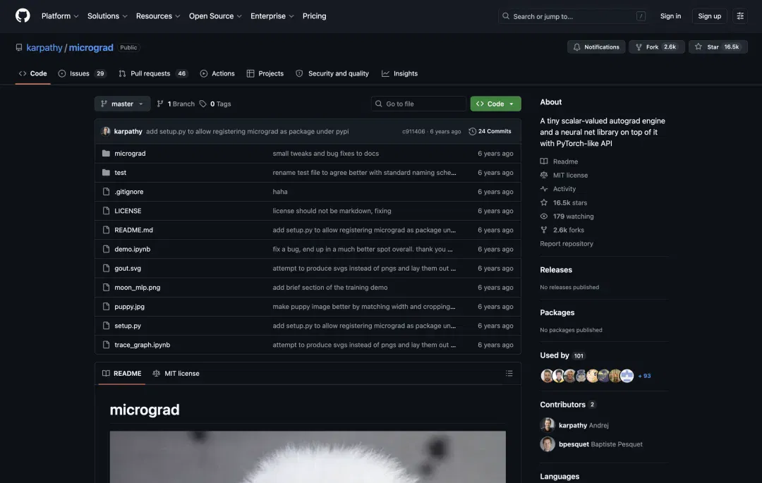This screenshot has height=483, width=762.
Task: Select the MIT license tab below files
Action: (176, 373)
